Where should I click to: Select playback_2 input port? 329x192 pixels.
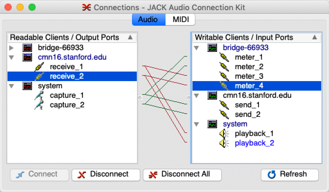click(x=254, y=143)
